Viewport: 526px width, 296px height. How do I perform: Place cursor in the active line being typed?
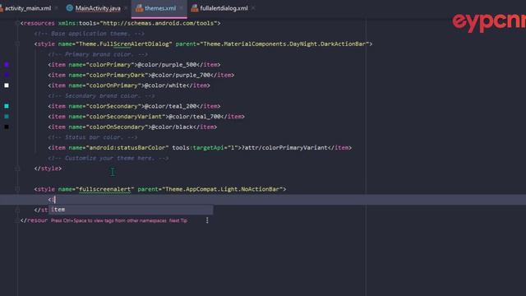tap(263, 200)
